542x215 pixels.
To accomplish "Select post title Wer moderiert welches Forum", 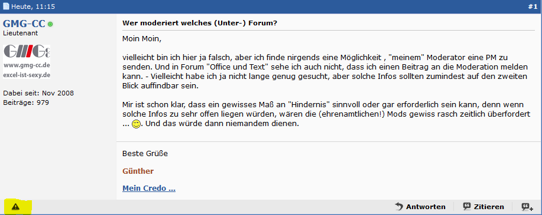I will [200, 24].
